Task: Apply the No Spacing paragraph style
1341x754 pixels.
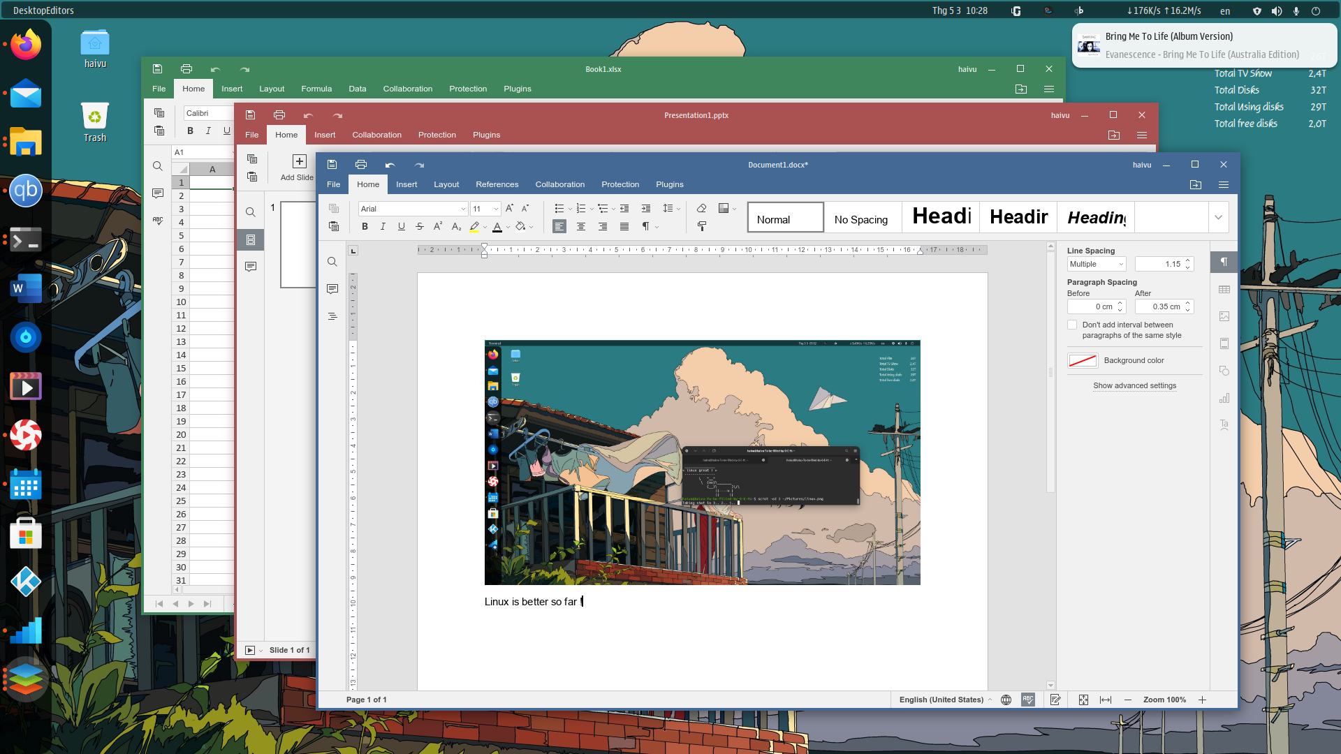Action: (x=863, y=217)
